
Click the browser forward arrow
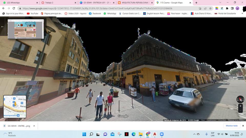coord(9,8)
